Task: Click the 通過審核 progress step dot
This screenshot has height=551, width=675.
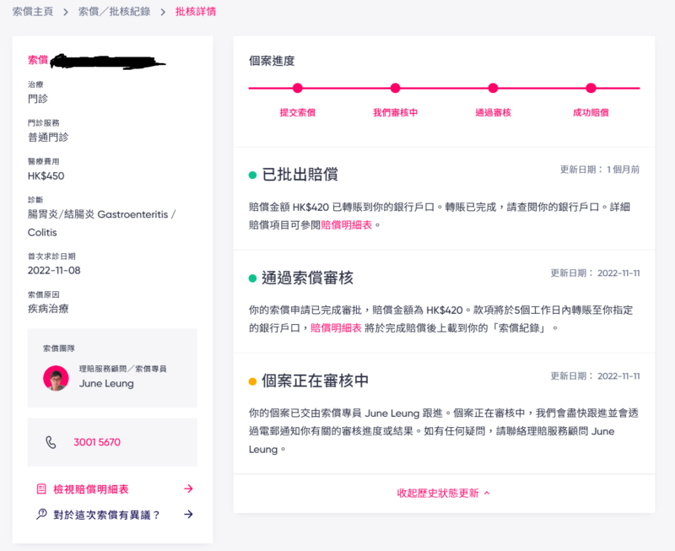Action: (493, 88)
